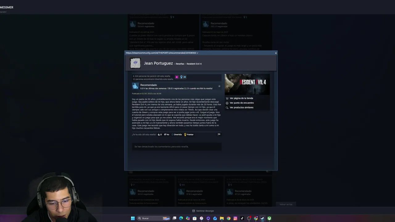
Task: Open the 36 awards ribbon counter
Action: click(x=183, y=77)
